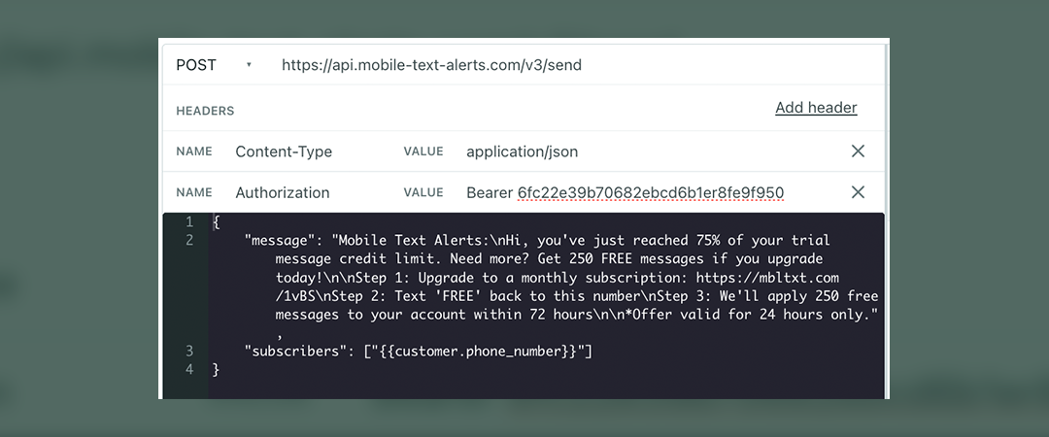Click the request URL field

point(431,65)
